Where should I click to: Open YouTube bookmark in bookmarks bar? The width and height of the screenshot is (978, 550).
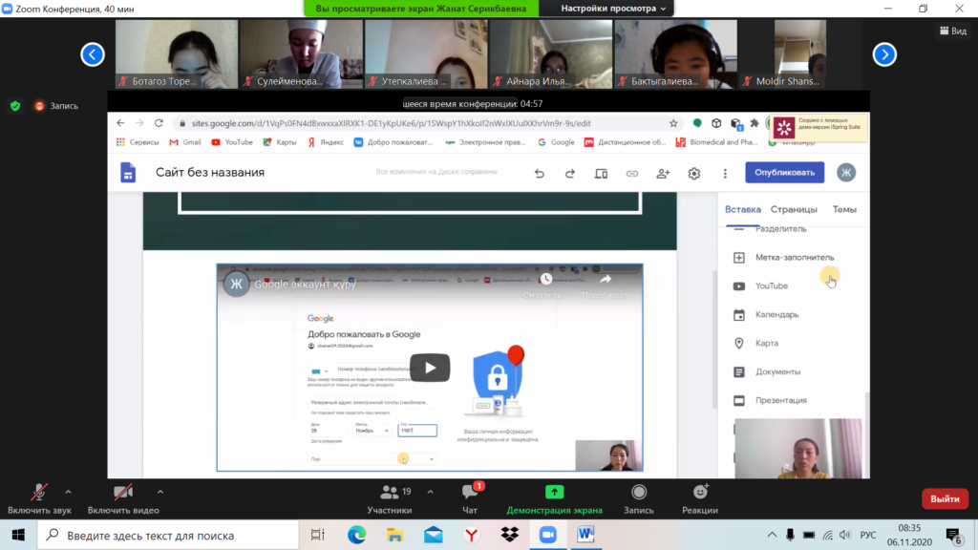coord(232,142)
